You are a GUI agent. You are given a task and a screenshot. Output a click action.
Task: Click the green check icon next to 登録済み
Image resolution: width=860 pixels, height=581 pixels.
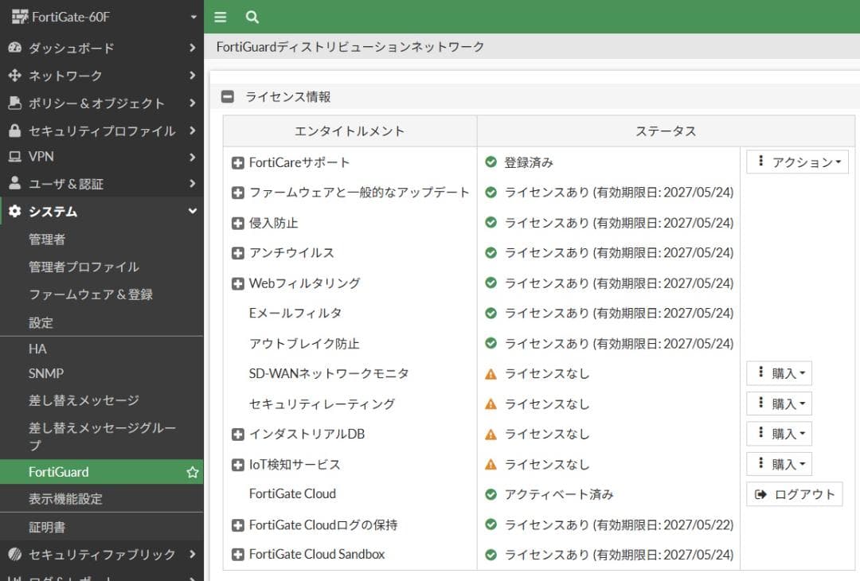tap(489, 162)
